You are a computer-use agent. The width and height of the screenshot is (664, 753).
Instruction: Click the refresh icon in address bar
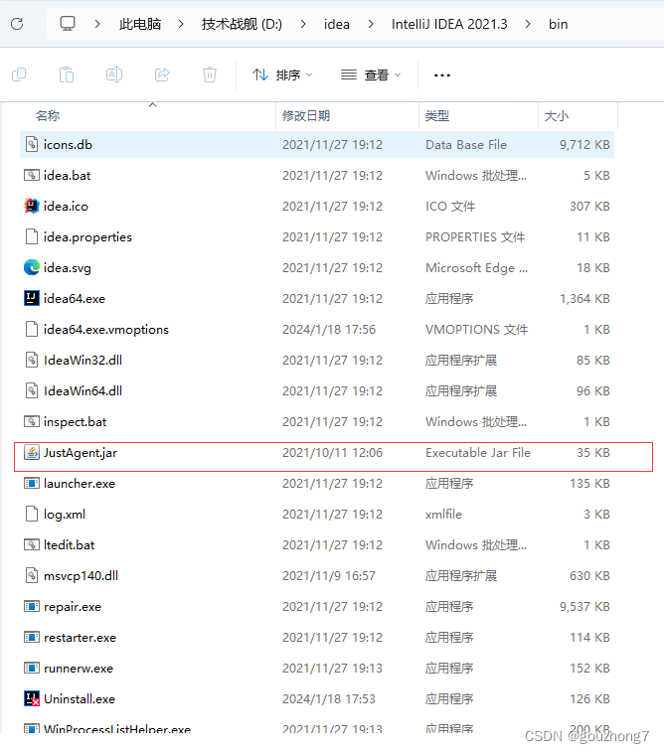click(17, 24)
